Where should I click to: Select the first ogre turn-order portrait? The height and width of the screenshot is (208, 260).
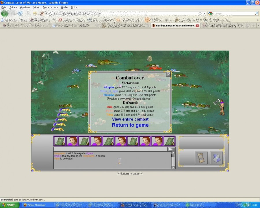pyautogui.click(x=60, y=141)
